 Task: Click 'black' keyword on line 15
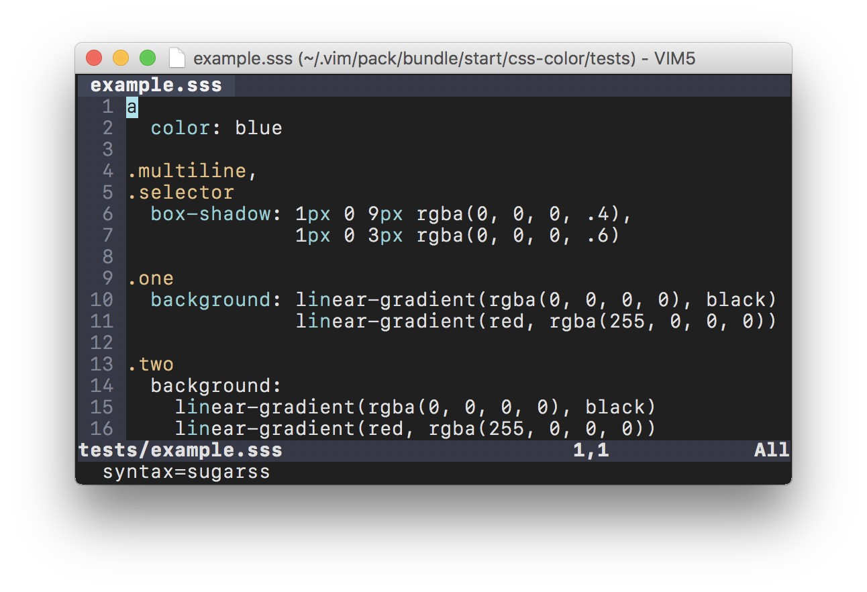(x=615, y=407)
